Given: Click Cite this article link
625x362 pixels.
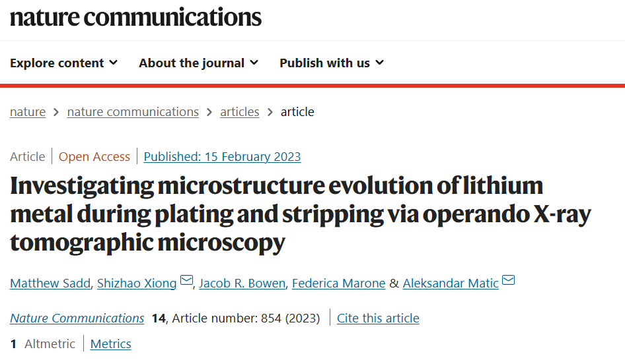Looking at the screenshot, I should 378,318.
